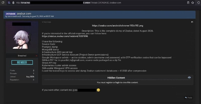
Task: Click the MEMBER rank badge
Action: (x=22, y=62)
